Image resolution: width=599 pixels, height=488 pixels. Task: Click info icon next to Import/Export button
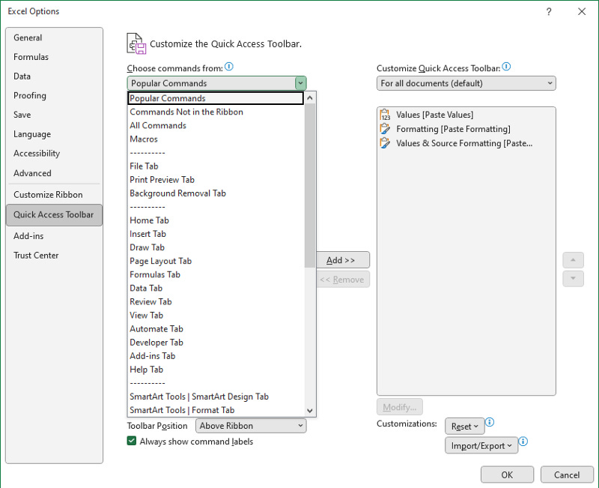point(523,442)
